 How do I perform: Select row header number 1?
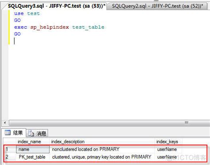(10, 149)
